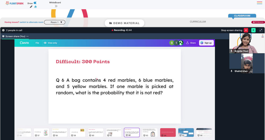
Task: Open blue slide 65 thumbnail
Action: [186, 132]
